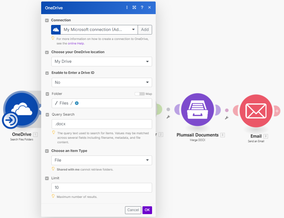Image resolution: width=284 pixels, height=218 pixels.
Task: Add a module after Email with plus
Action: click(x=277, y=111)
